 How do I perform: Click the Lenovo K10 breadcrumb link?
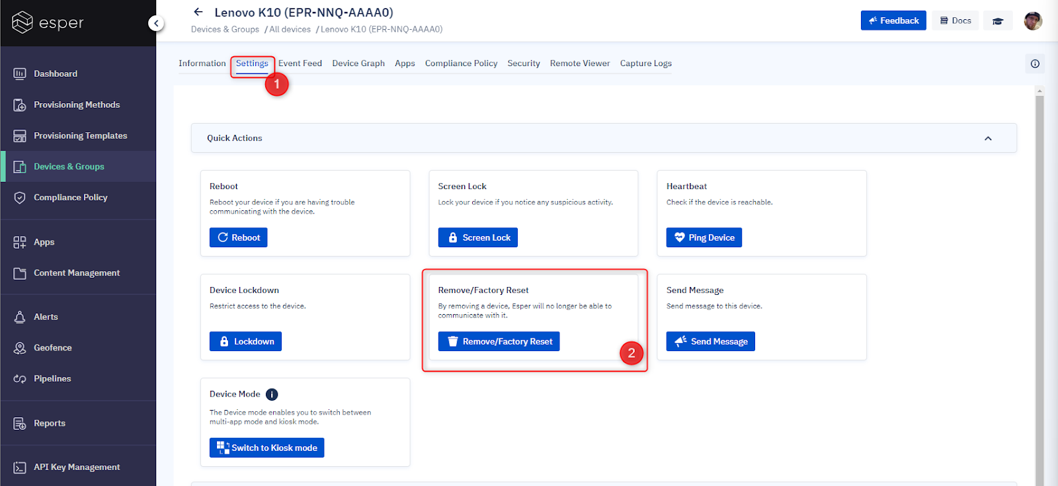pos(382,29)
